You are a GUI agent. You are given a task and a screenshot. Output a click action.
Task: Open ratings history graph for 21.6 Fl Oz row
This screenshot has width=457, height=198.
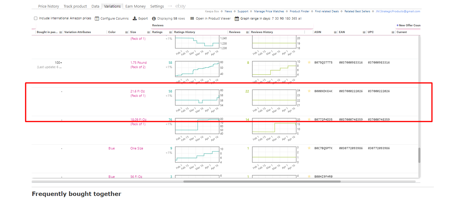pos(197,97)
